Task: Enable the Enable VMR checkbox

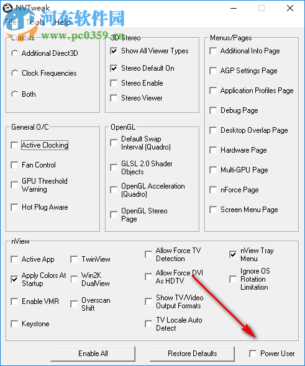Action: click(14, 301)
